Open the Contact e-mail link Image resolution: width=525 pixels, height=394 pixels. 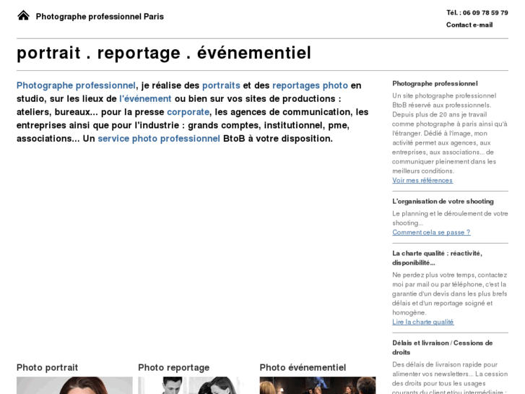[469, 25]
